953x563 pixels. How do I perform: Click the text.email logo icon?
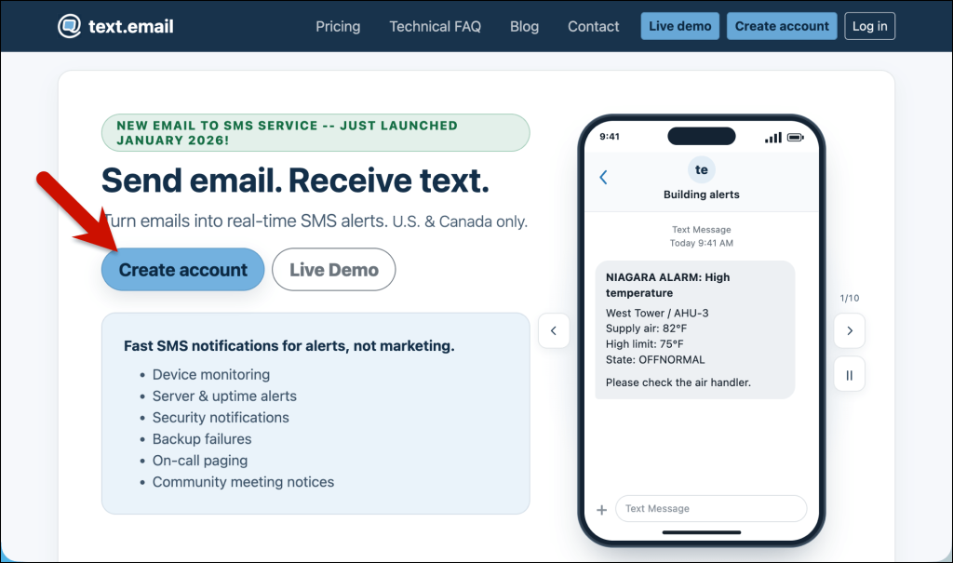(x=69, y=26)
